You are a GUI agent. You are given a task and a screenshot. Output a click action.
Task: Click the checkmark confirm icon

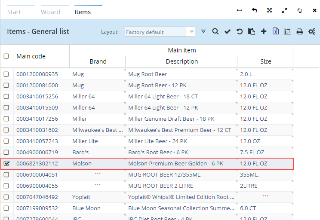[228, 32]
